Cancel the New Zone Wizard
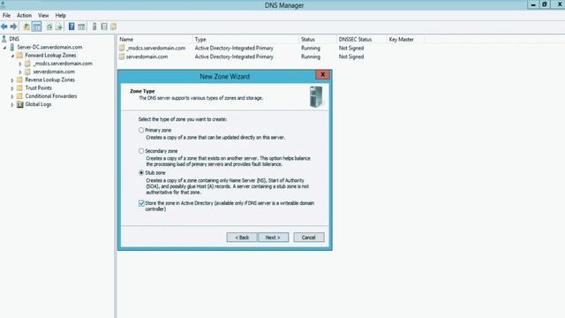 [x=308, y=238]
